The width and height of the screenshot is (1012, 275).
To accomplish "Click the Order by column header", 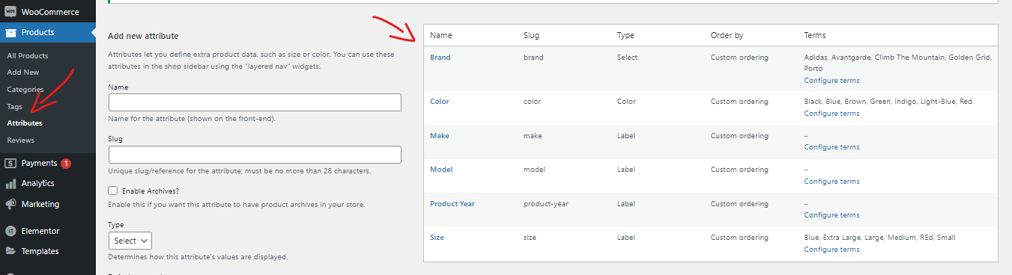I will [x=727, y=36].
